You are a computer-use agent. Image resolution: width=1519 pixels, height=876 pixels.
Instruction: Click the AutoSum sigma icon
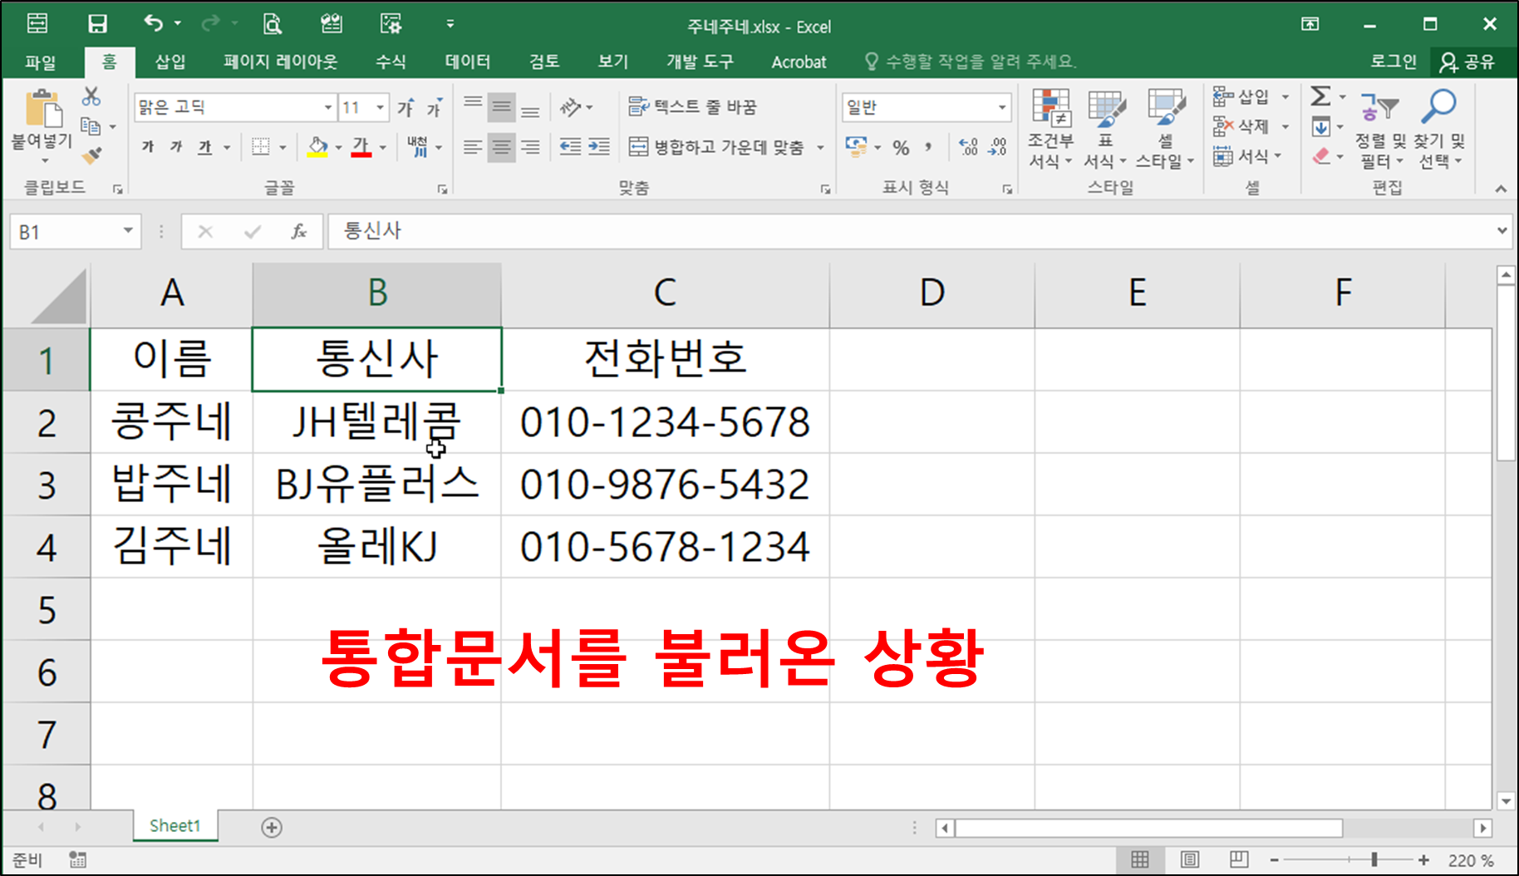[x=1319, y=97]
